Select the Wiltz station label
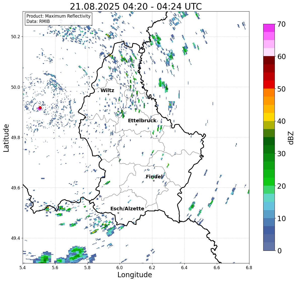Image resolution: width=297 pixels, height=281 pixels. [107, 90]
